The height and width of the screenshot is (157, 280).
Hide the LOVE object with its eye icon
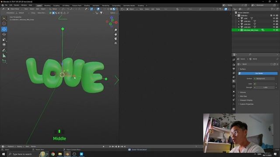[x=274, y=18]
